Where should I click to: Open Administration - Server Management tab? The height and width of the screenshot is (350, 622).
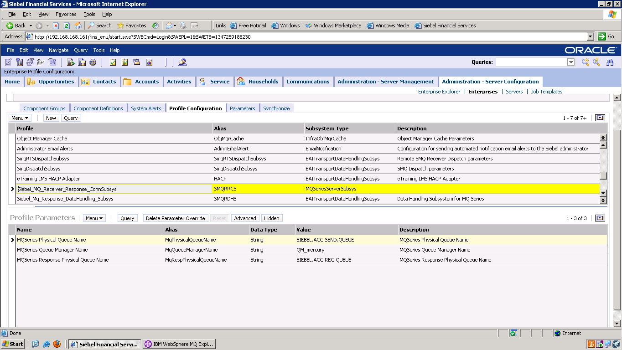385,82
